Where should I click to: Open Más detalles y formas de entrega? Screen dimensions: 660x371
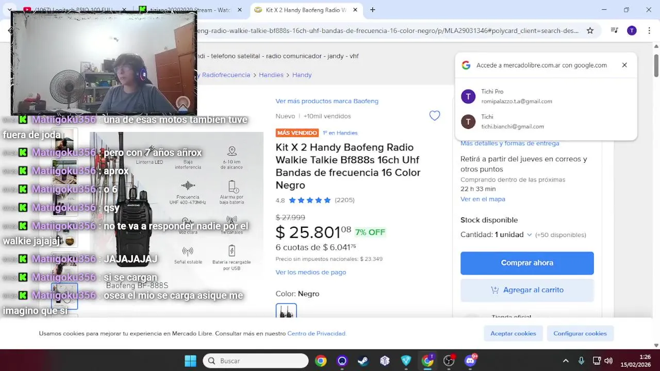pos(509,143)
